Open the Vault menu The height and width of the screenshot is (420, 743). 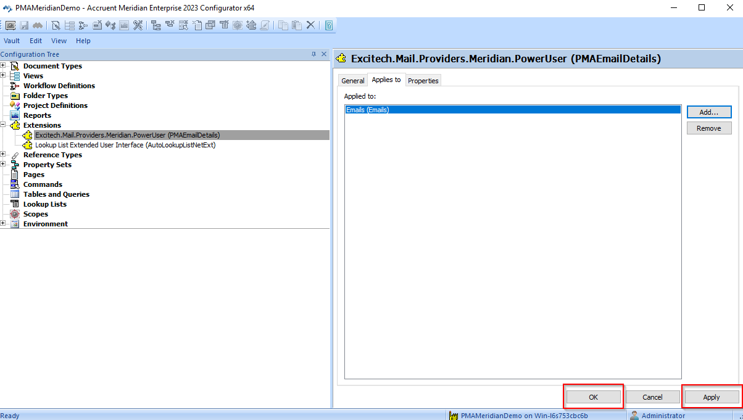[12, 41]
